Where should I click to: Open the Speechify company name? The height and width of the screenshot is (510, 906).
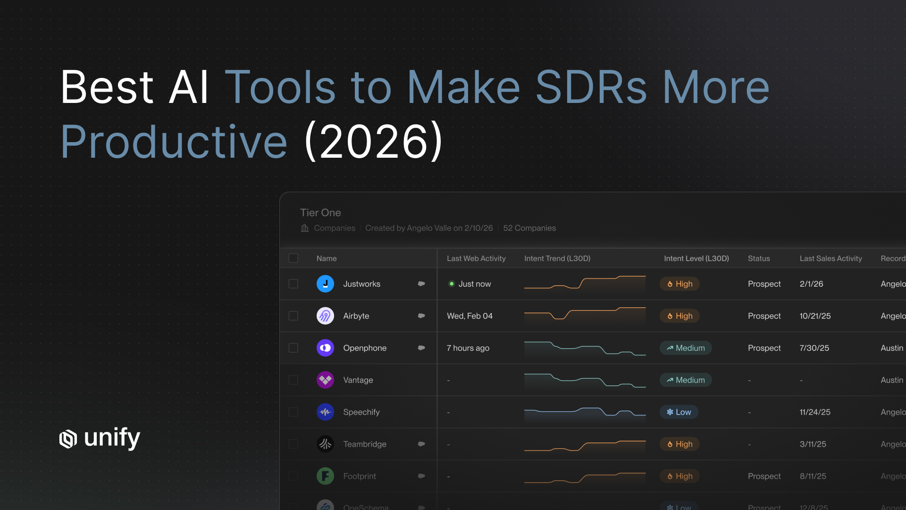point(361,412)
